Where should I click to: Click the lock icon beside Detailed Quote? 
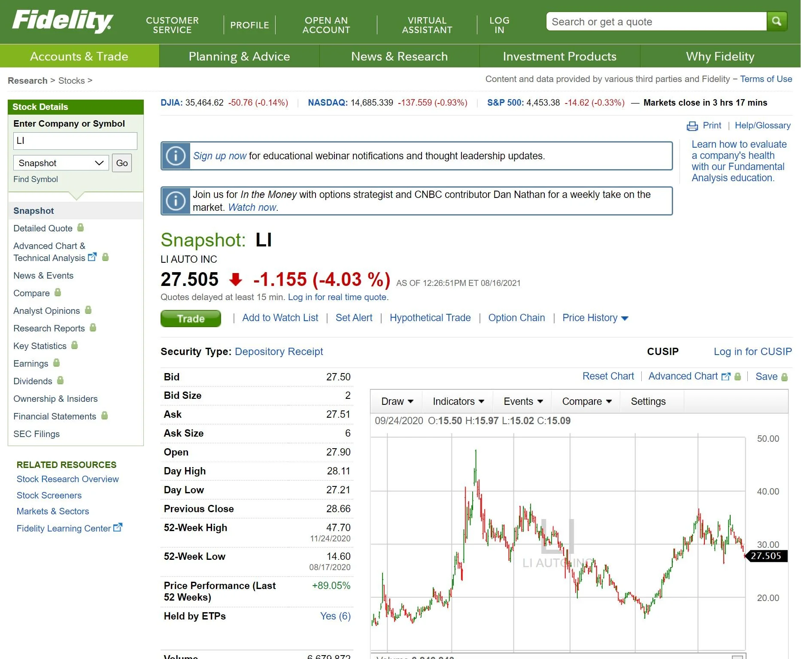click(80, 228)
